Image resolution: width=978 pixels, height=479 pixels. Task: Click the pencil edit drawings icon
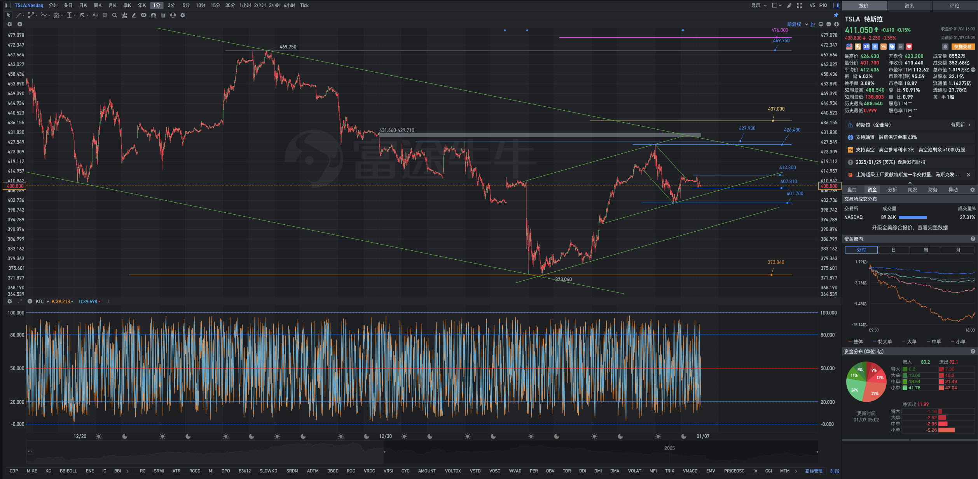(134, 15)
